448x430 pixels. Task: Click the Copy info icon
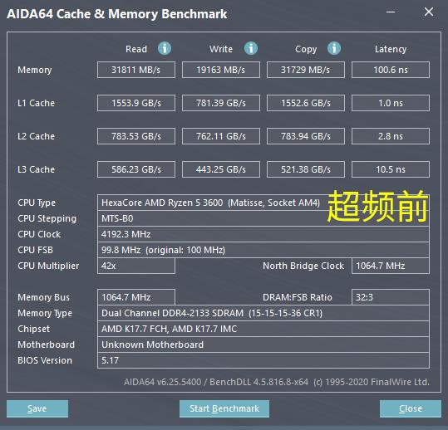coord(334,48)
